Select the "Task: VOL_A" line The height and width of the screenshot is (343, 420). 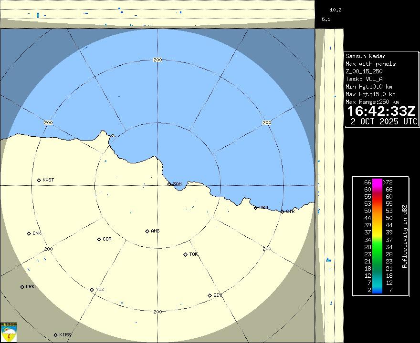tap(364, 79)
